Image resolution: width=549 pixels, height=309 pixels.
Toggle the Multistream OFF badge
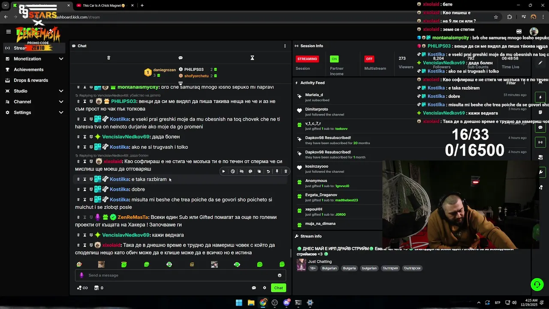click(x=369, y=59)
